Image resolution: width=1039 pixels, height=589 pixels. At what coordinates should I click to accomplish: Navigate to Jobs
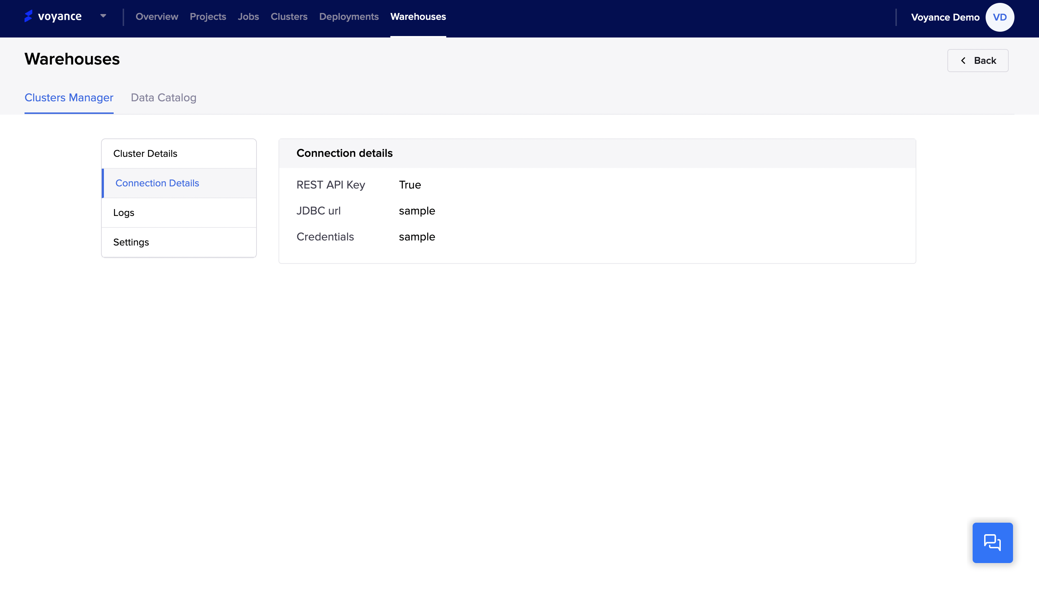(248, 17)
